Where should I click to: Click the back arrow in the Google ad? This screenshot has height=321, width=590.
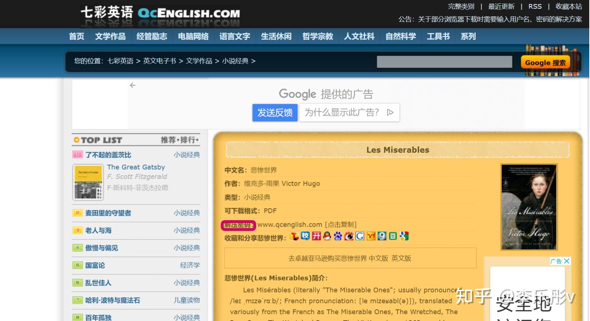click(133, 85)
